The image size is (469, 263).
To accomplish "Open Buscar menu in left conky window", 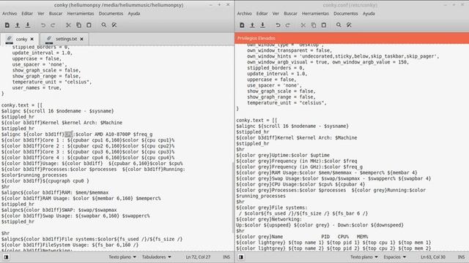I will 56,13.
